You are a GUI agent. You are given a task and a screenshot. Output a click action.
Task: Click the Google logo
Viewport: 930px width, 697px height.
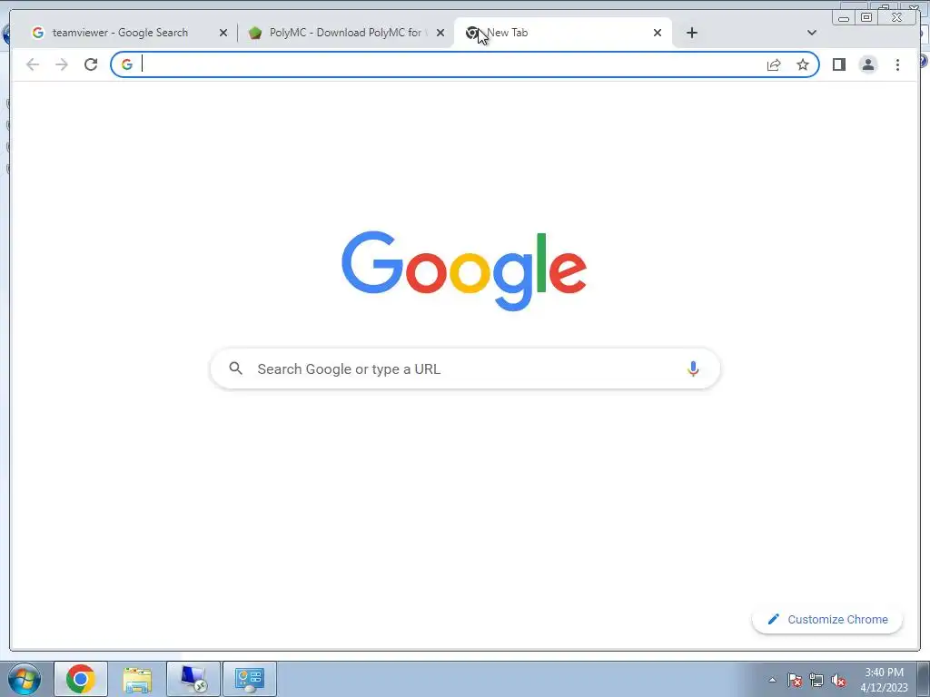pos(464,270)
